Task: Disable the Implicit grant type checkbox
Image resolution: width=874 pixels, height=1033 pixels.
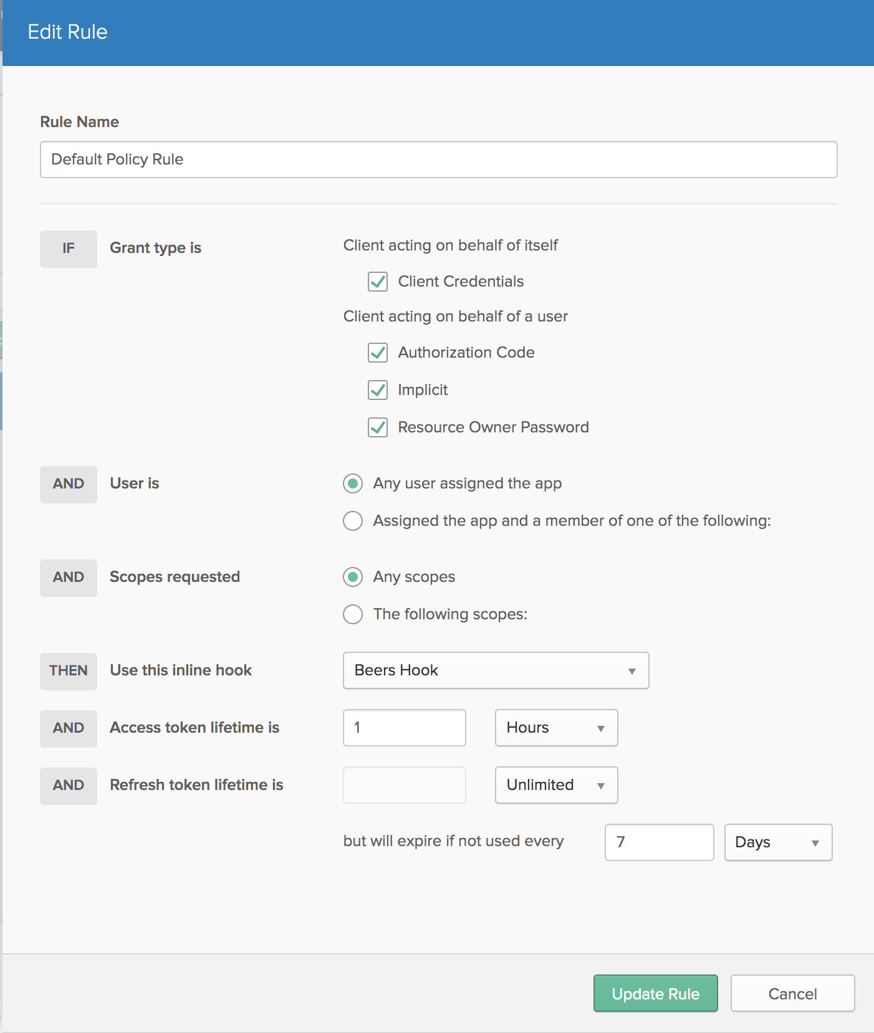Action: click(x=378, y=390)
